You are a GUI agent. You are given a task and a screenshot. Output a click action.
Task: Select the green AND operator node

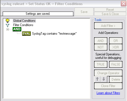(x=17, y=29)
